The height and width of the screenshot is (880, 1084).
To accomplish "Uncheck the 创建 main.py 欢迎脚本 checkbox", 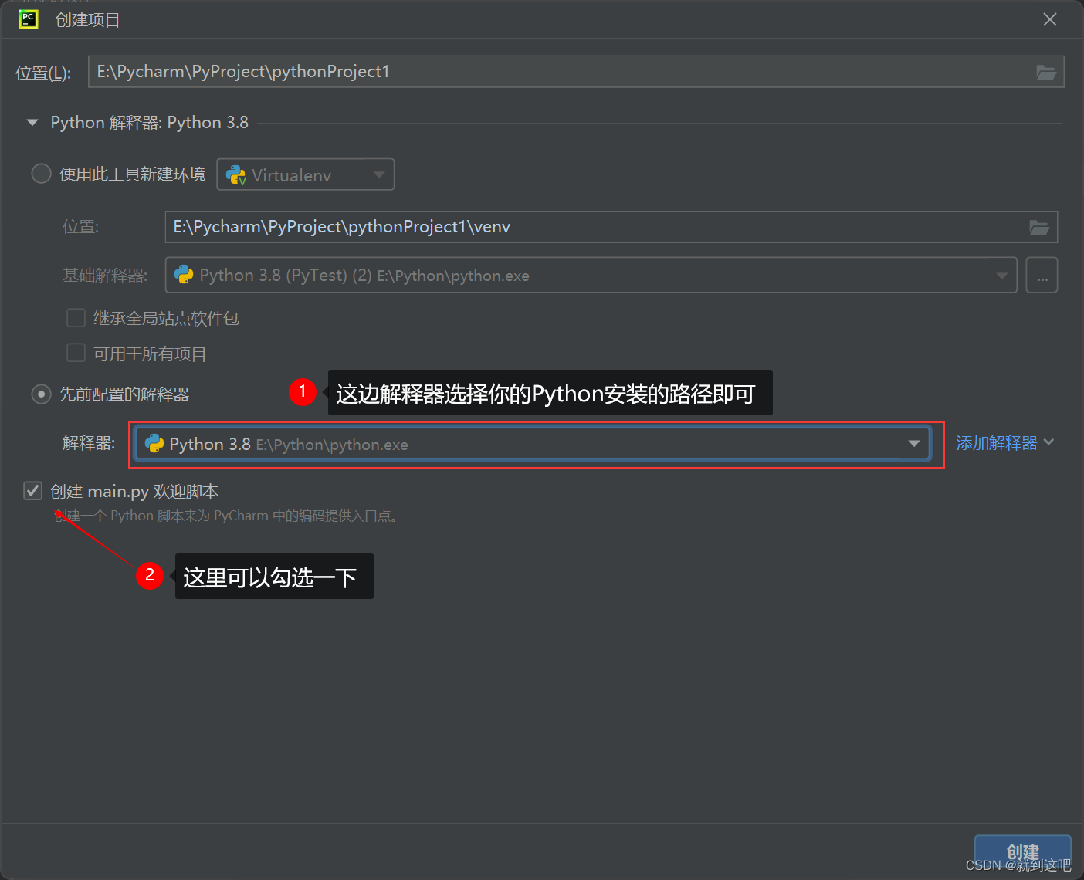I will coord(32,491).
